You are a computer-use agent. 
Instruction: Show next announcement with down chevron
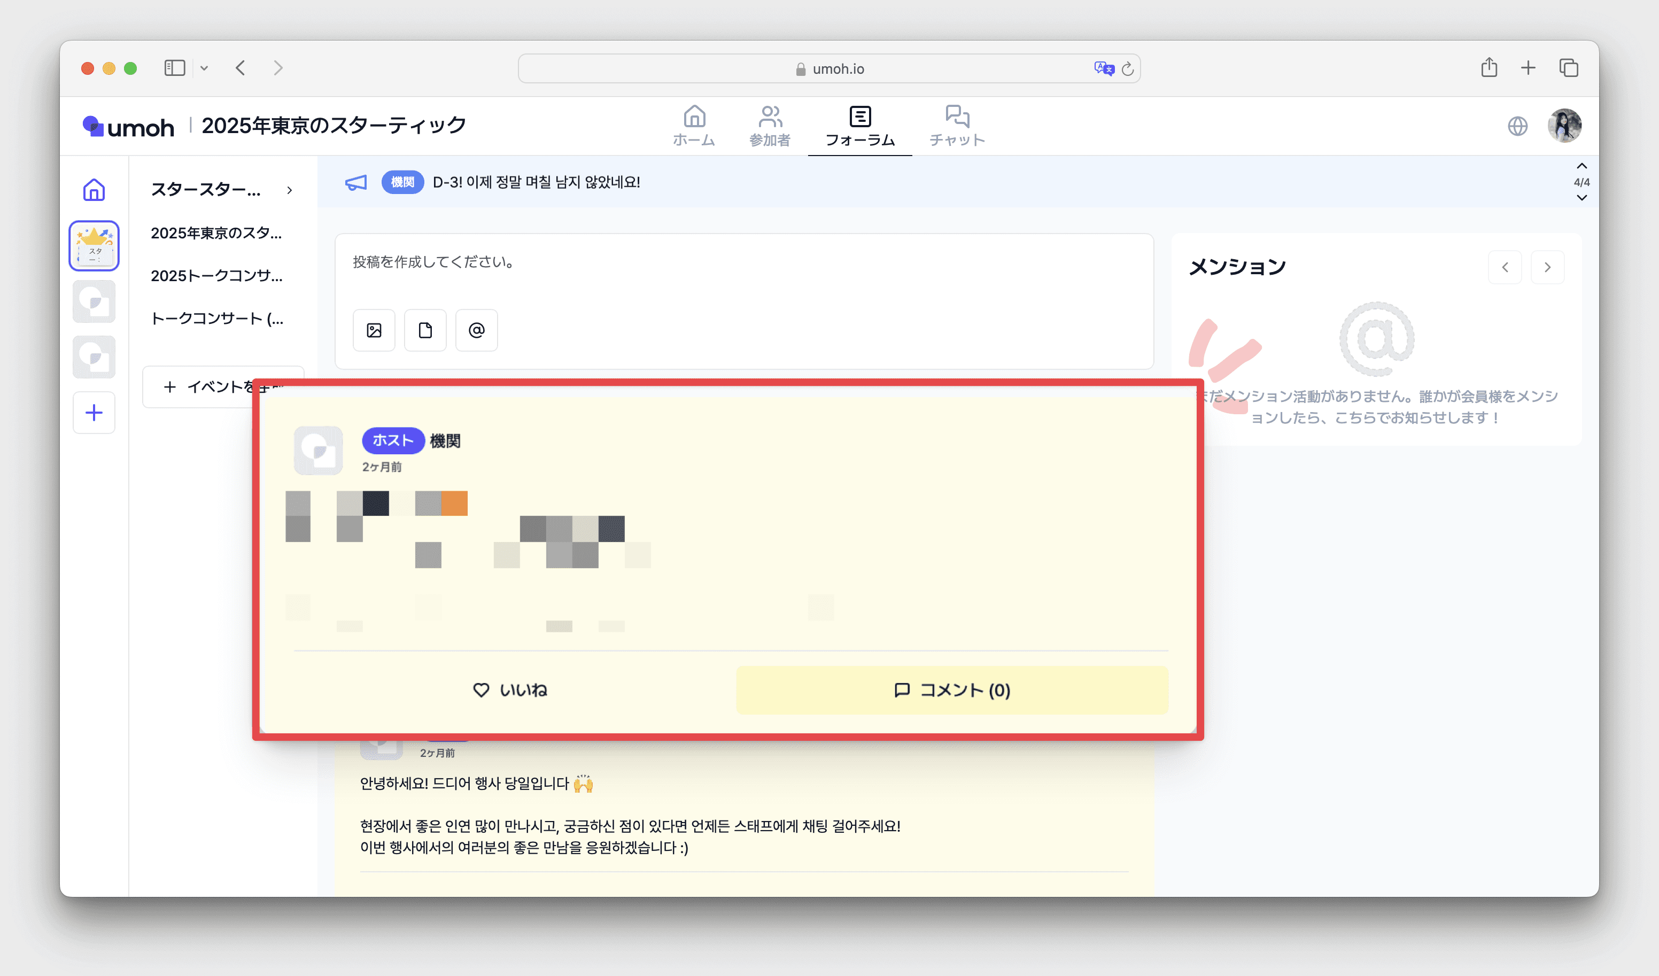pyautogui.click(x=1582, y=198)
